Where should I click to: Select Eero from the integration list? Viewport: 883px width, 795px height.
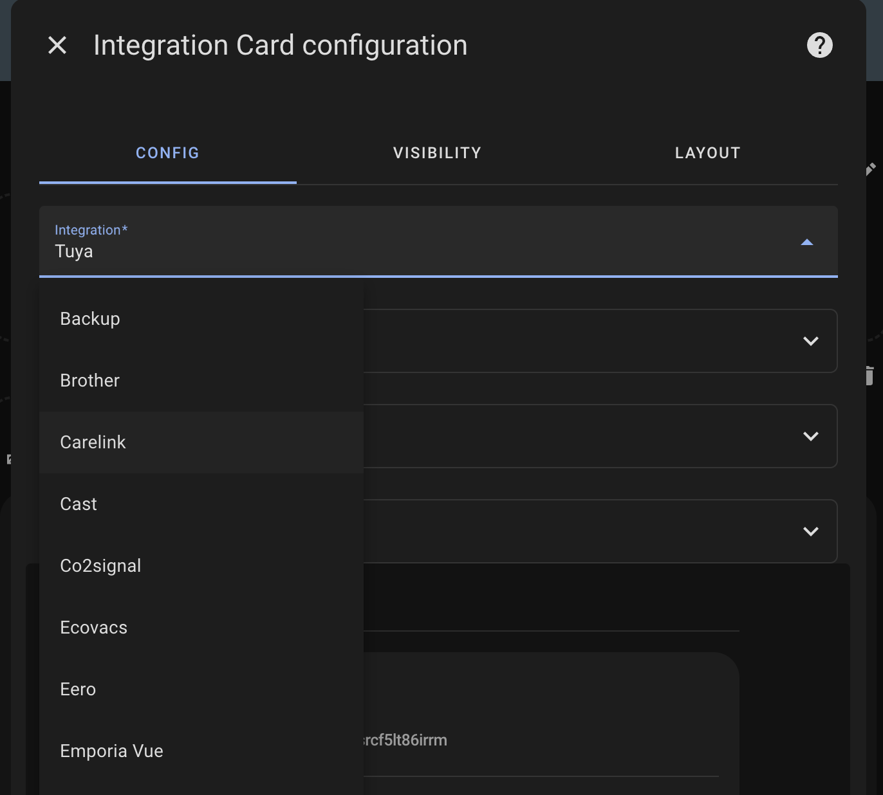78,689
